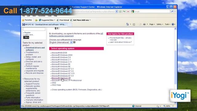This screenshot has height=111, width=197.
Task: Open Forums Expert Day hot topic
Action: [x=120, y=39]
